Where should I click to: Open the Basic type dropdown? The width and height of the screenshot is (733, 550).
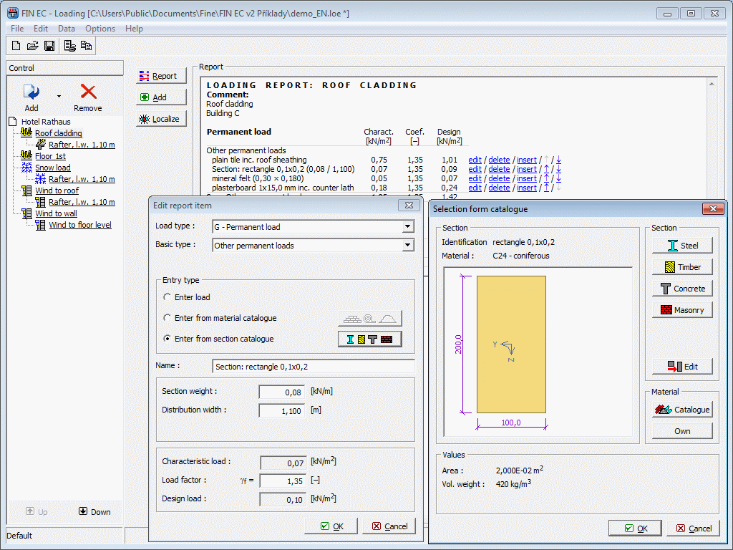(408, 246)
